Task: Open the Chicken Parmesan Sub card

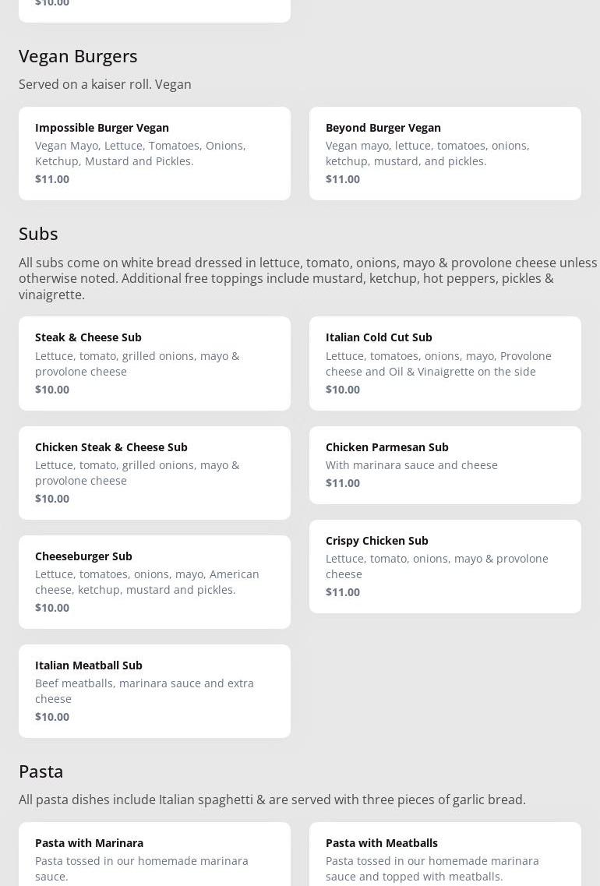Action: tap(445, 464)
